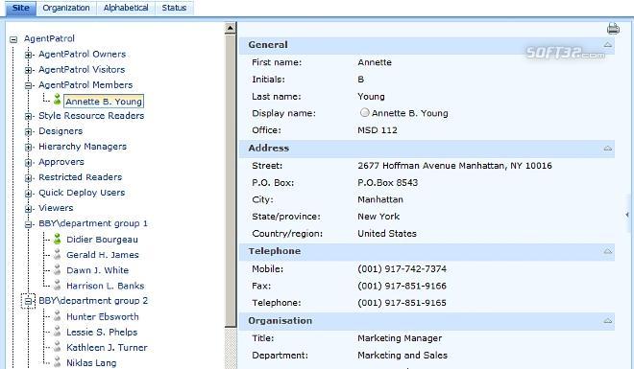Click the green user icon beside Annette B. Young
634x369 pixels.
pyautogui.click(x=57, y=100)
